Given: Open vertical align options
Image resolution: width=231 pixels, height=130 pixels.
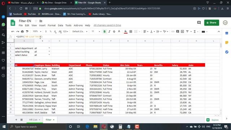Looking at the screenshot, I should [152, 31].
